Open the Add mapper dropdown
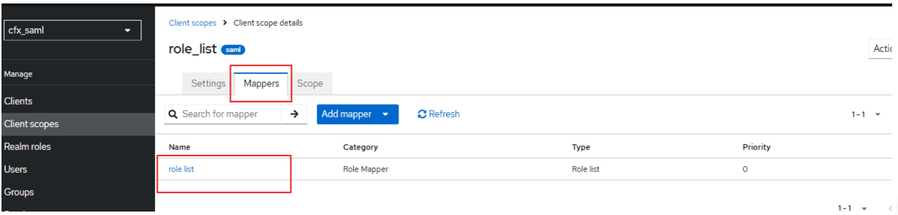The height and width of the screenshot is (215, 898). point(357,114)
